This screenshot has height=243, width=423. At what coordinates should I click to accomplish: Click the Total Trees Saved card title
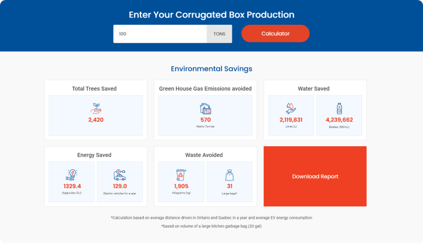coord(94,89)
